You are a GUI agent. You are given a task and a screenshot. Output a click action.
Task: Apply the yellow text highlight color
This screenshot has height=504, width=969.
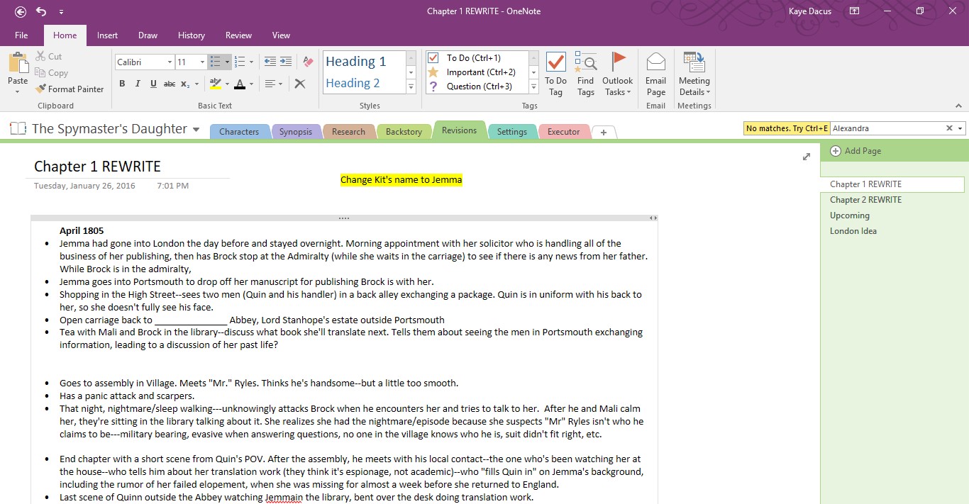[216, 84]
